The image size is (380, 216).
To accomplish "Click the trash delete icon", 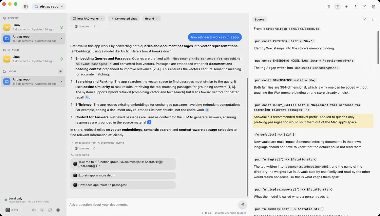I will pos(374,6).
